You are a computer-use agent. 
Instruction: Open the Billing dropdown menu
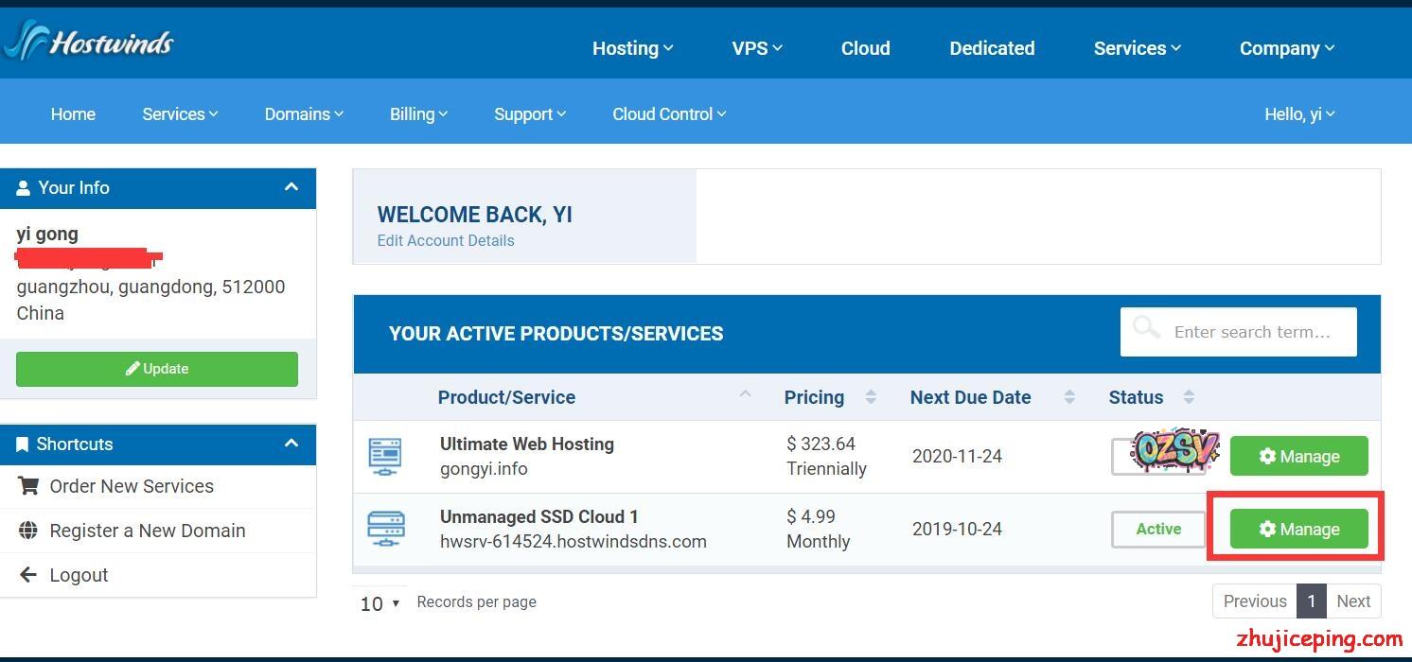click(418, 114)
